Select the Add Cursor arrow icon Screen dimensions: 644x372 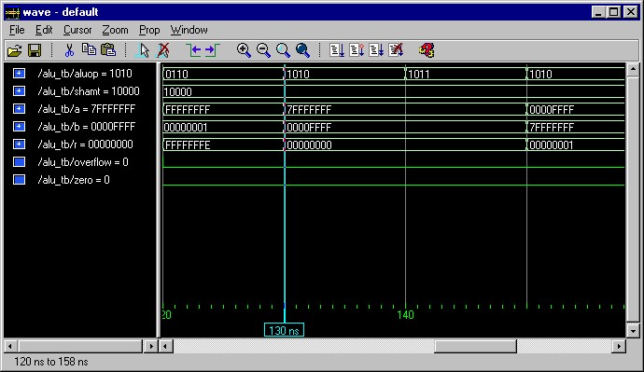point(143,50)
